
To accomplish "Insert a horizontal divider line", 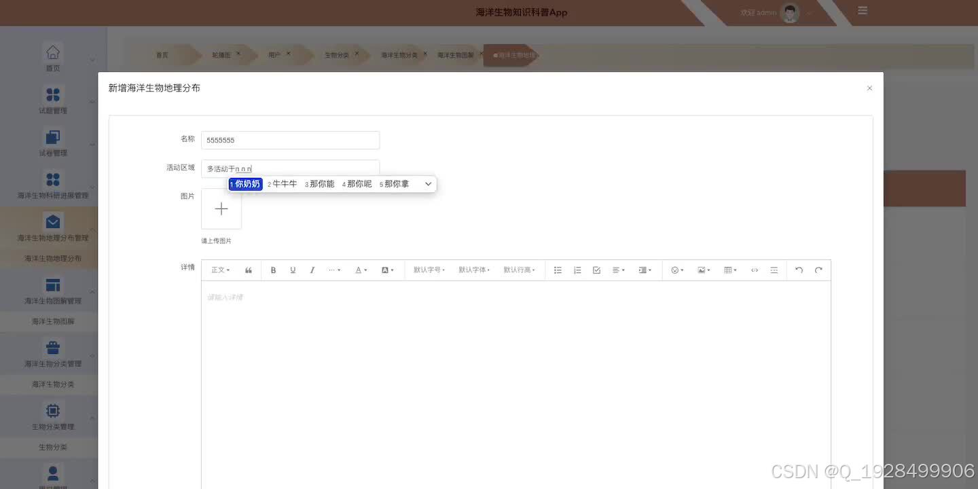I will 774,270.
